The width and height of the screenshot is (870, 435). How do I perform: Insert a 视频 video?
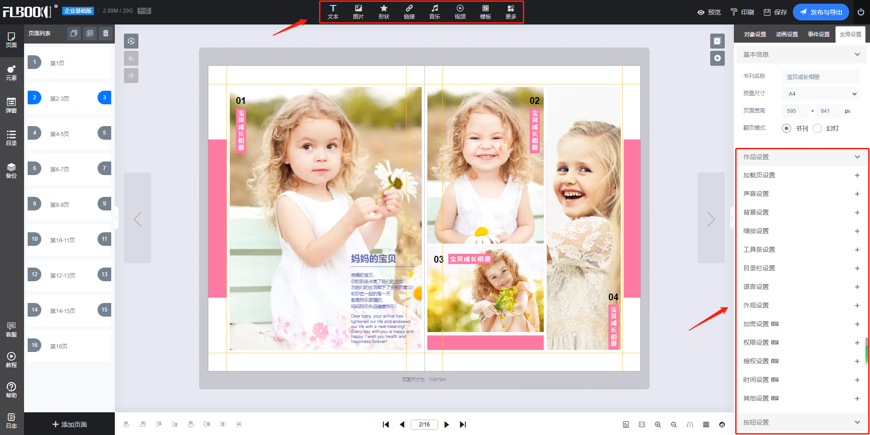pyautogui.click(x=460, y=12)
